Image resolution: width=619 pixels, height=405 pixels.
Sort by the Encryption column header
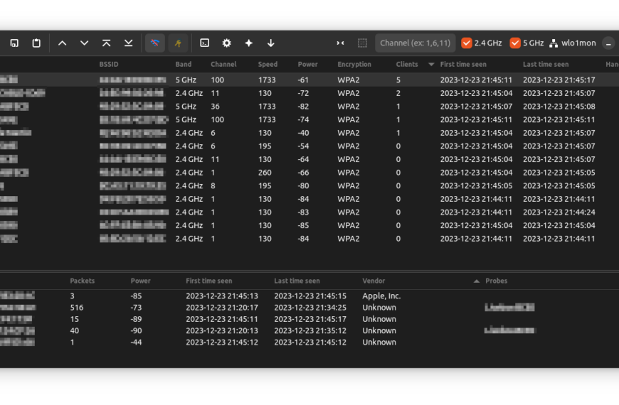[x=354, y=64]
